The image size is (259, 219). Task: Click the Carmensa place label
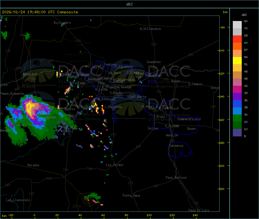pyautogui.click(x=176, y=146)
